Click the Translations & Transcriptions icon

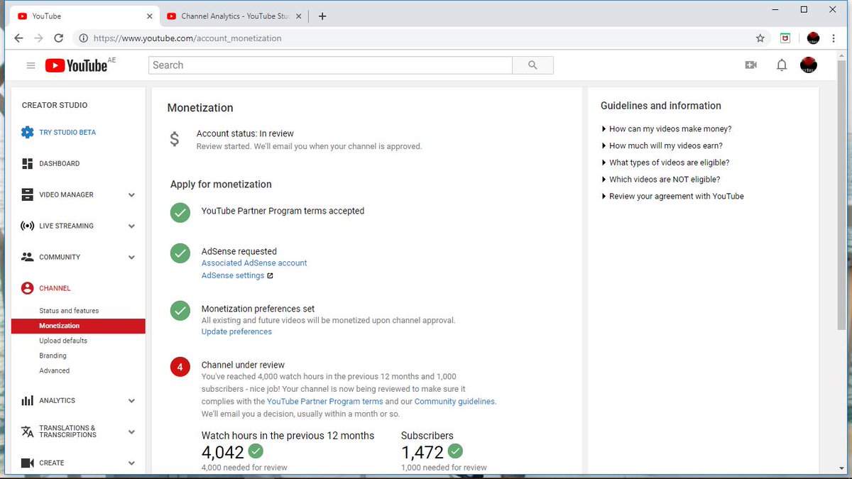27,431
